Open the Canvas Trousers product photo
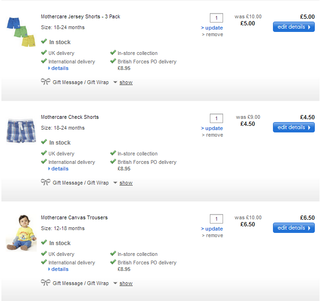The image size is (320, 301). pos(21,232)
